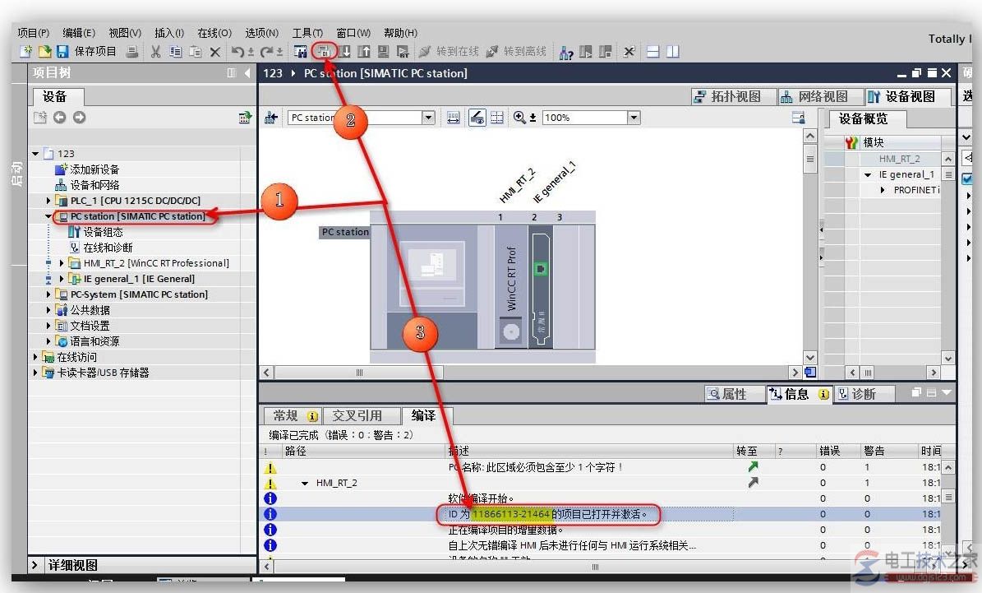Expand the 详细视图 panel
982x593 pixels.
tap(35, 565)
